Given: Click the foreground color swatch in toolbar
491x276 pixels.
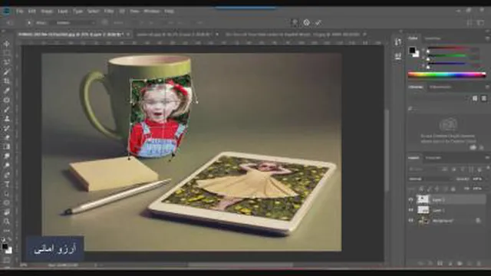Looking at the screenshot, I should click(x=5, y=247).
